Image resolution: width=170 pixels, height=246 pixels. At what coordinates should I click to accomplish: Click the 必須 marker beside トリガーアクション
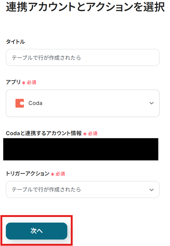click(x=60, y=174)
